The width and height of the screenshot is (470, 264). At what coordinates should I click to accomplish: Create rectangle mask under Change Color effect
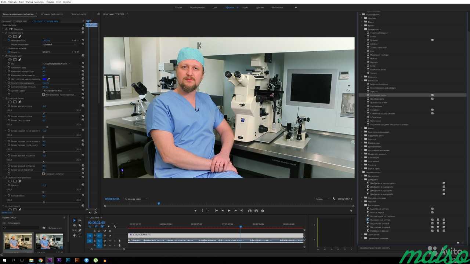[x=15, y=60]
